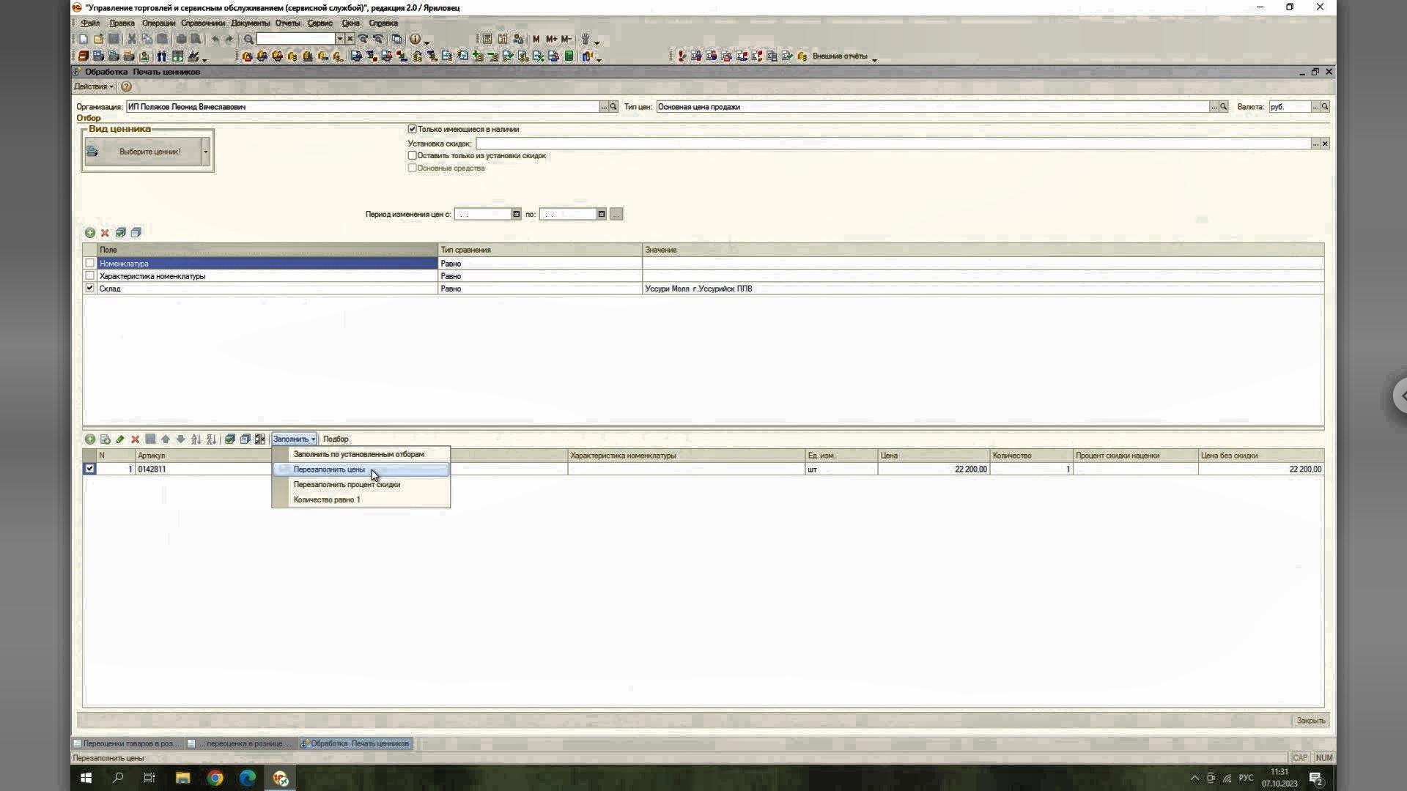Open the calculator icon in top toolbar
Viewport: 1407px width, 791px height.
[x=487, y=40]
